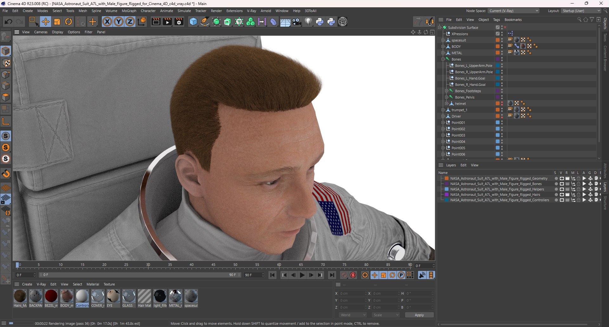Open the V-Ray menu in top bar

coord(252,11)
